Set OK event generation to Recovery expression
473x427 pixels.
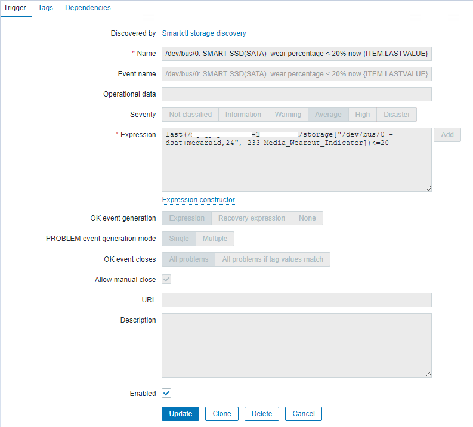tap(252, 218)
